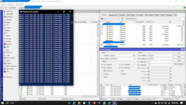Open Quick Set in the sidebar

pyautogui.click(x=9, y=11)
